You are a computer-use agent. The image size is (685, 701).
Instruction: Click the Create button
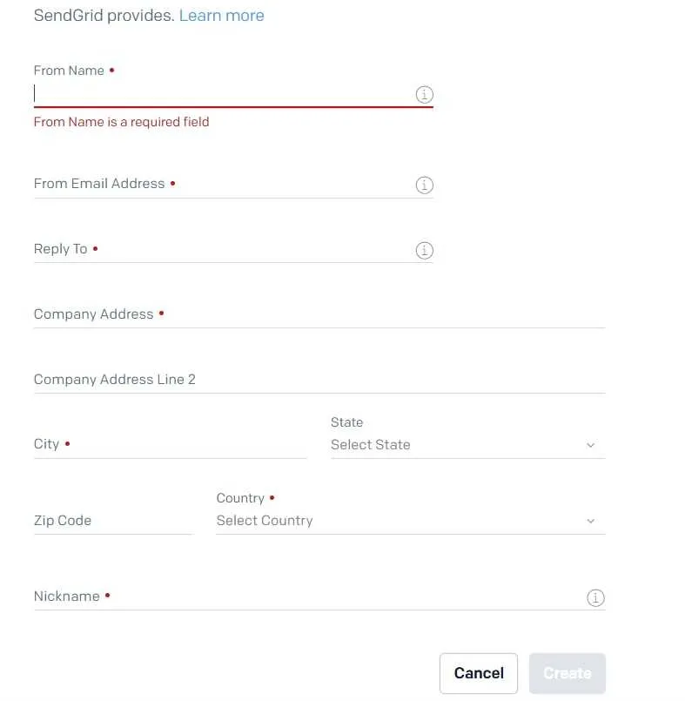point(567,673)
